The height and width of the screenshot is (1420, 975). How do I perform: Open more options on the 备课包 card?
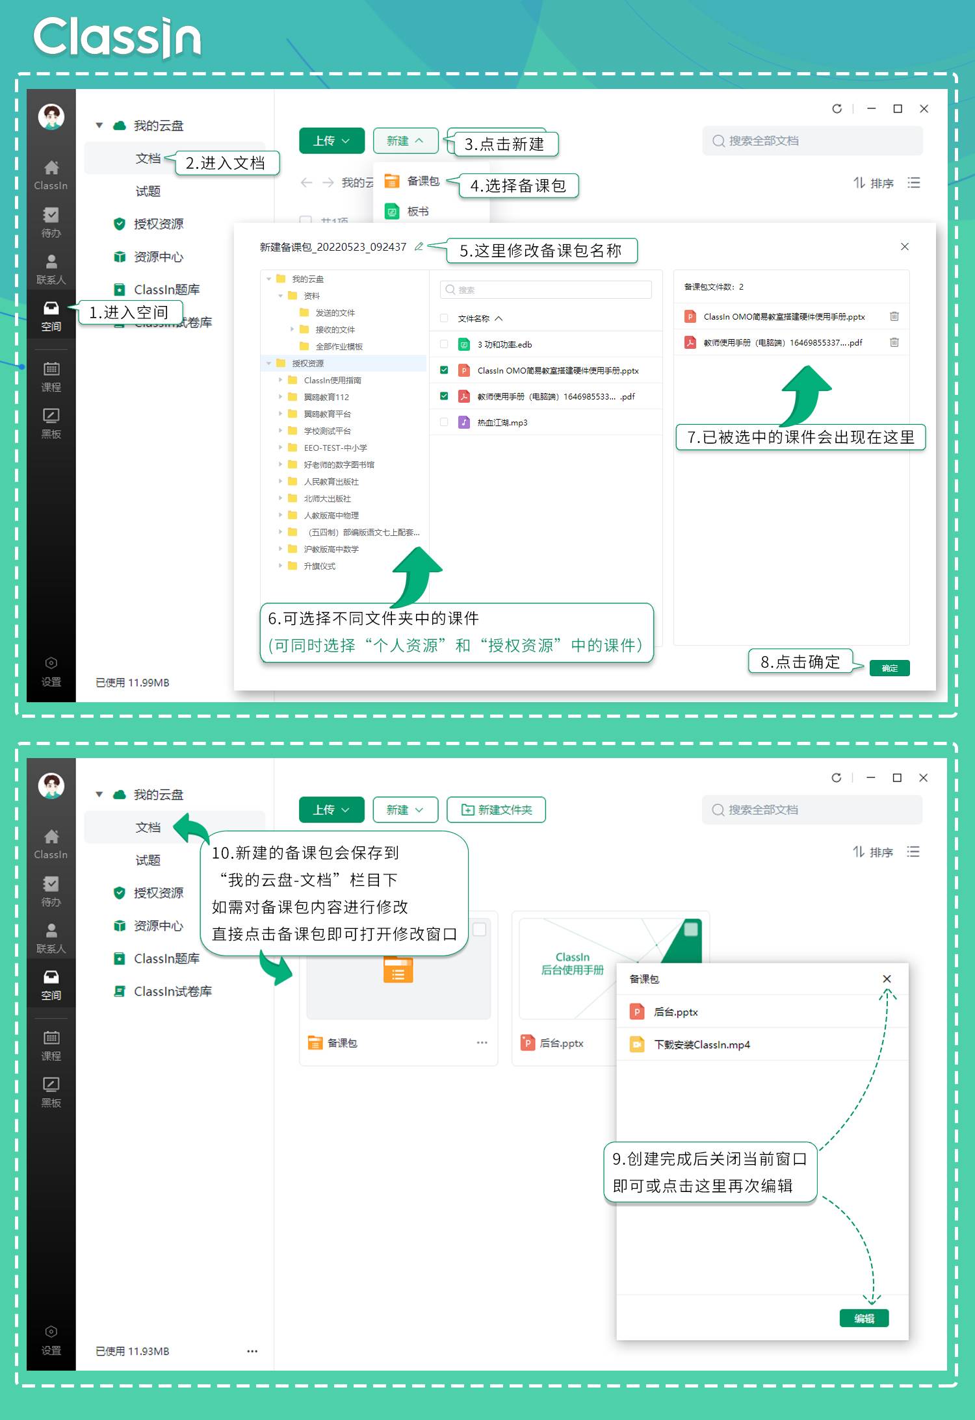coord(482,1043)
